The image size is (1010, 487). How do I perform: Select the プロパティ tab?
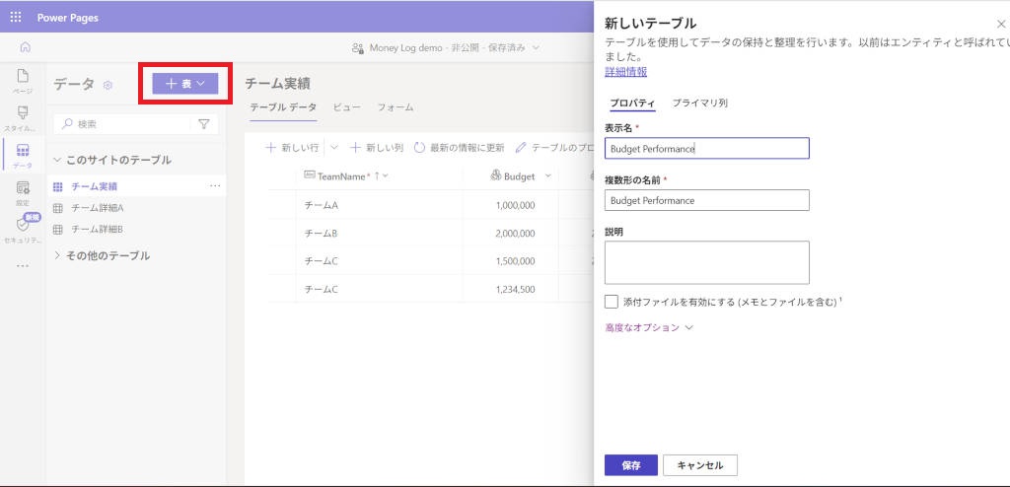tap(632, 104)
